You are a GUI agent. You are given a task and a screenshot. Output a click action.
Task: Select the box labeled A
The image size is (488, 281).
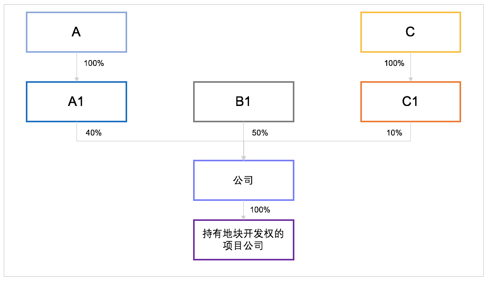(76, 32)
